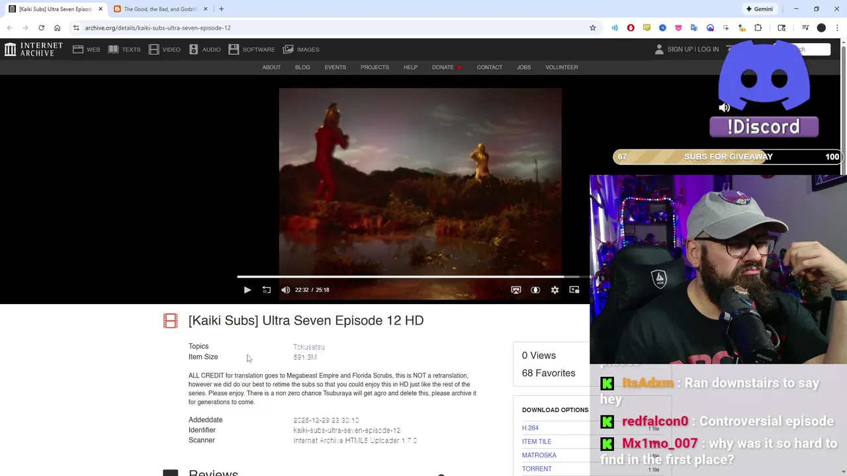Image resolution: width=847 pixels, height=476 pixels.
Task: Open the Projects link
Action: point(375,67)
